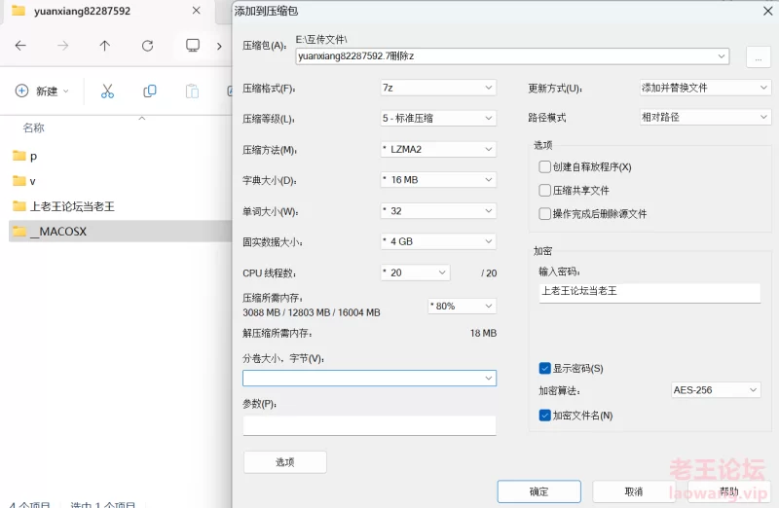Screen dimensions: 779x508
Task: Enable 压缩共享文件 checkbox
Action: (544, 190)
